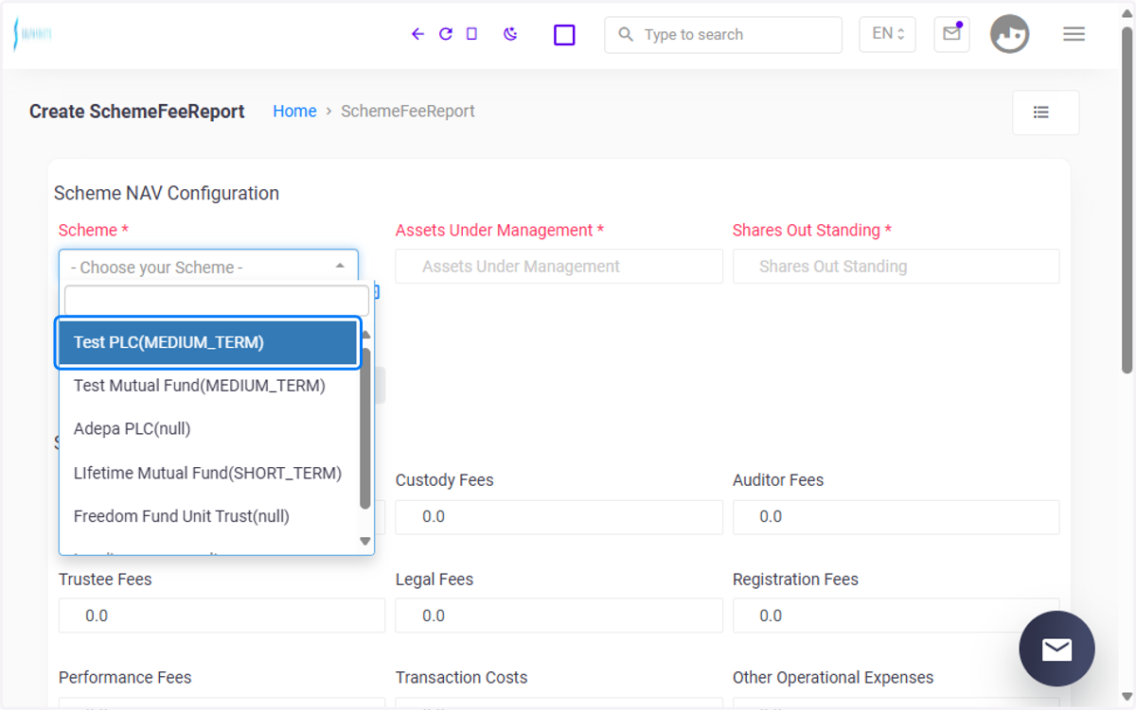Click the Auditor Fees input
The width and height of the screenshot is (1136, 710).
896,517
